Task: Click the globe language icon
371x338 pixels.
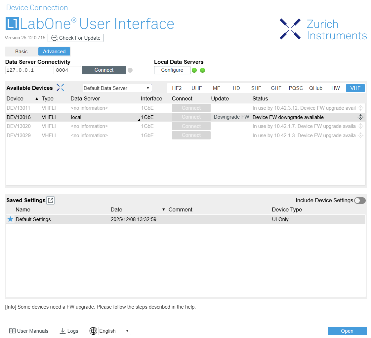Action: point(93,331)
